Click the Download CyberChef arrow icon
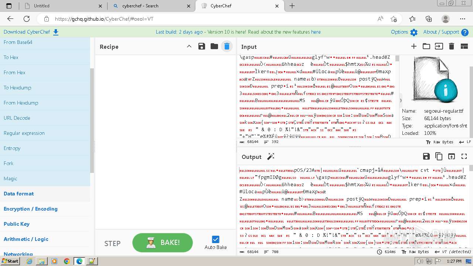473x266 pixels. click(56, 32)
